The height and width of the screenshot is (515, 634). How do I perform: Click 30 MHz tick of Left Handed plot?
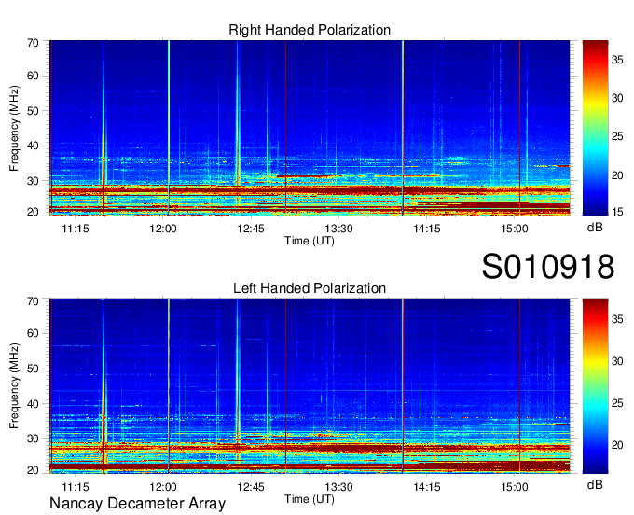click(x=33, y=438)
